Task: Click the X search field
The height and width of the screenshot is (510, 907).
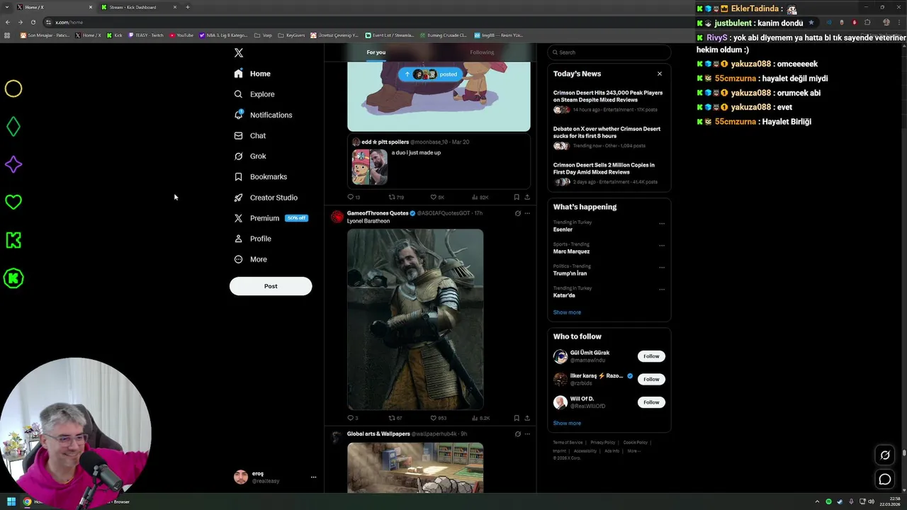Action: [609, 52]
